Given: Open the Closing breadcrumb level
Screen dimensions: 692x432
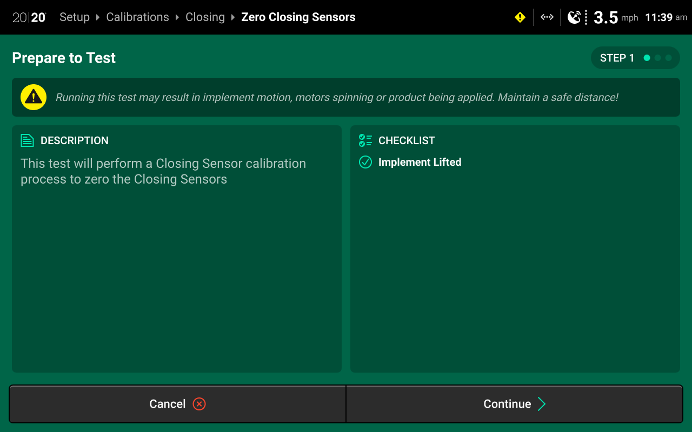Looking at the screenshot, I should (205, 17).
